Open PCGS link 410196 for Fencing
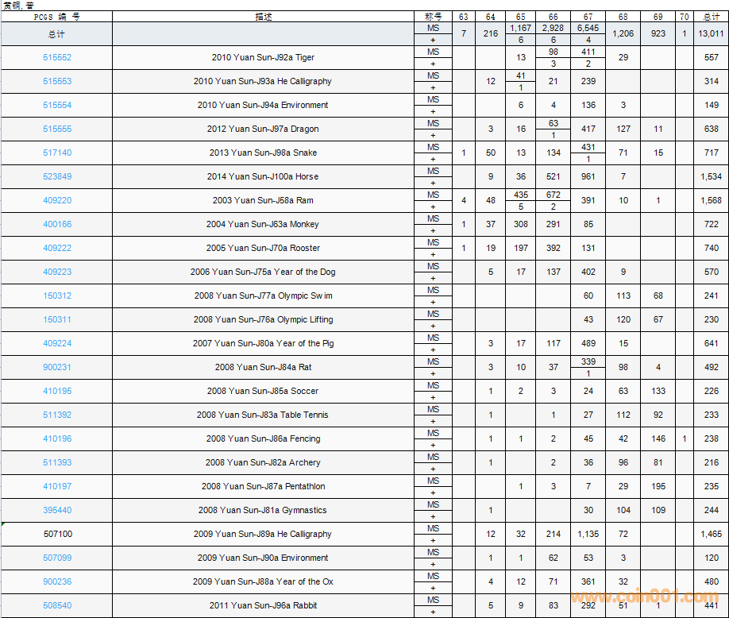The image size is (729, 618). click(56, 439)
